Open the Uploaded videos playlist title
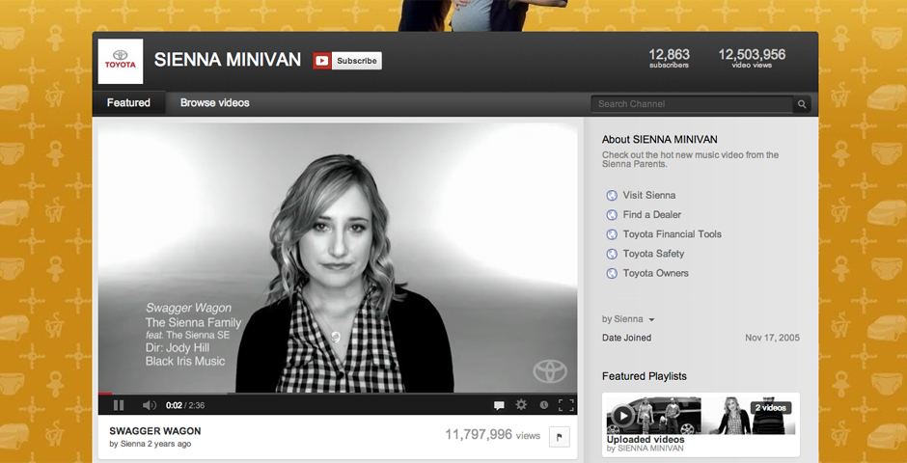Image resolution: width=907 pixels, height=463 pixels. click(x=646, y=439)
